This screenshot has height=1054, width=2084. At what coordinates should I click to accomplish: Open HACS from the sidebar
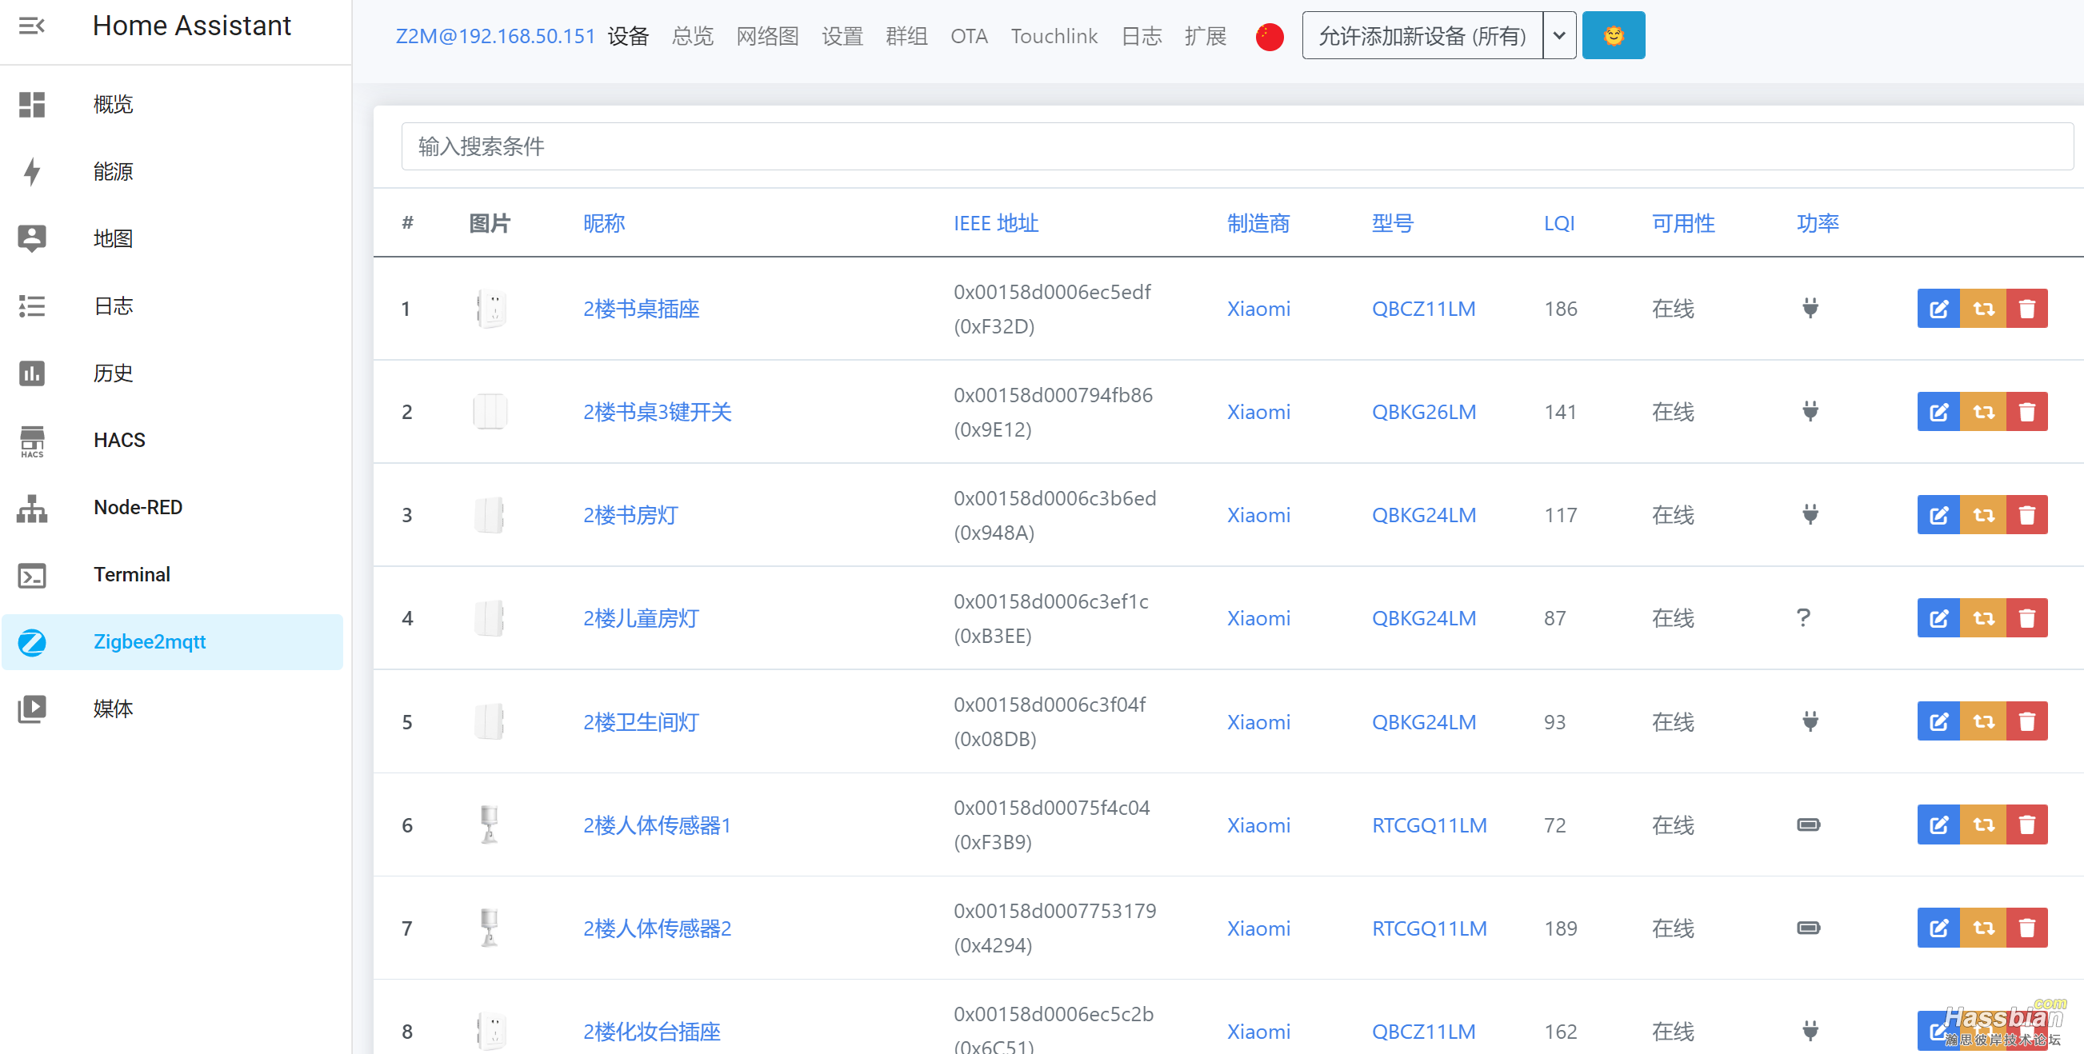[x=171, y=440]
